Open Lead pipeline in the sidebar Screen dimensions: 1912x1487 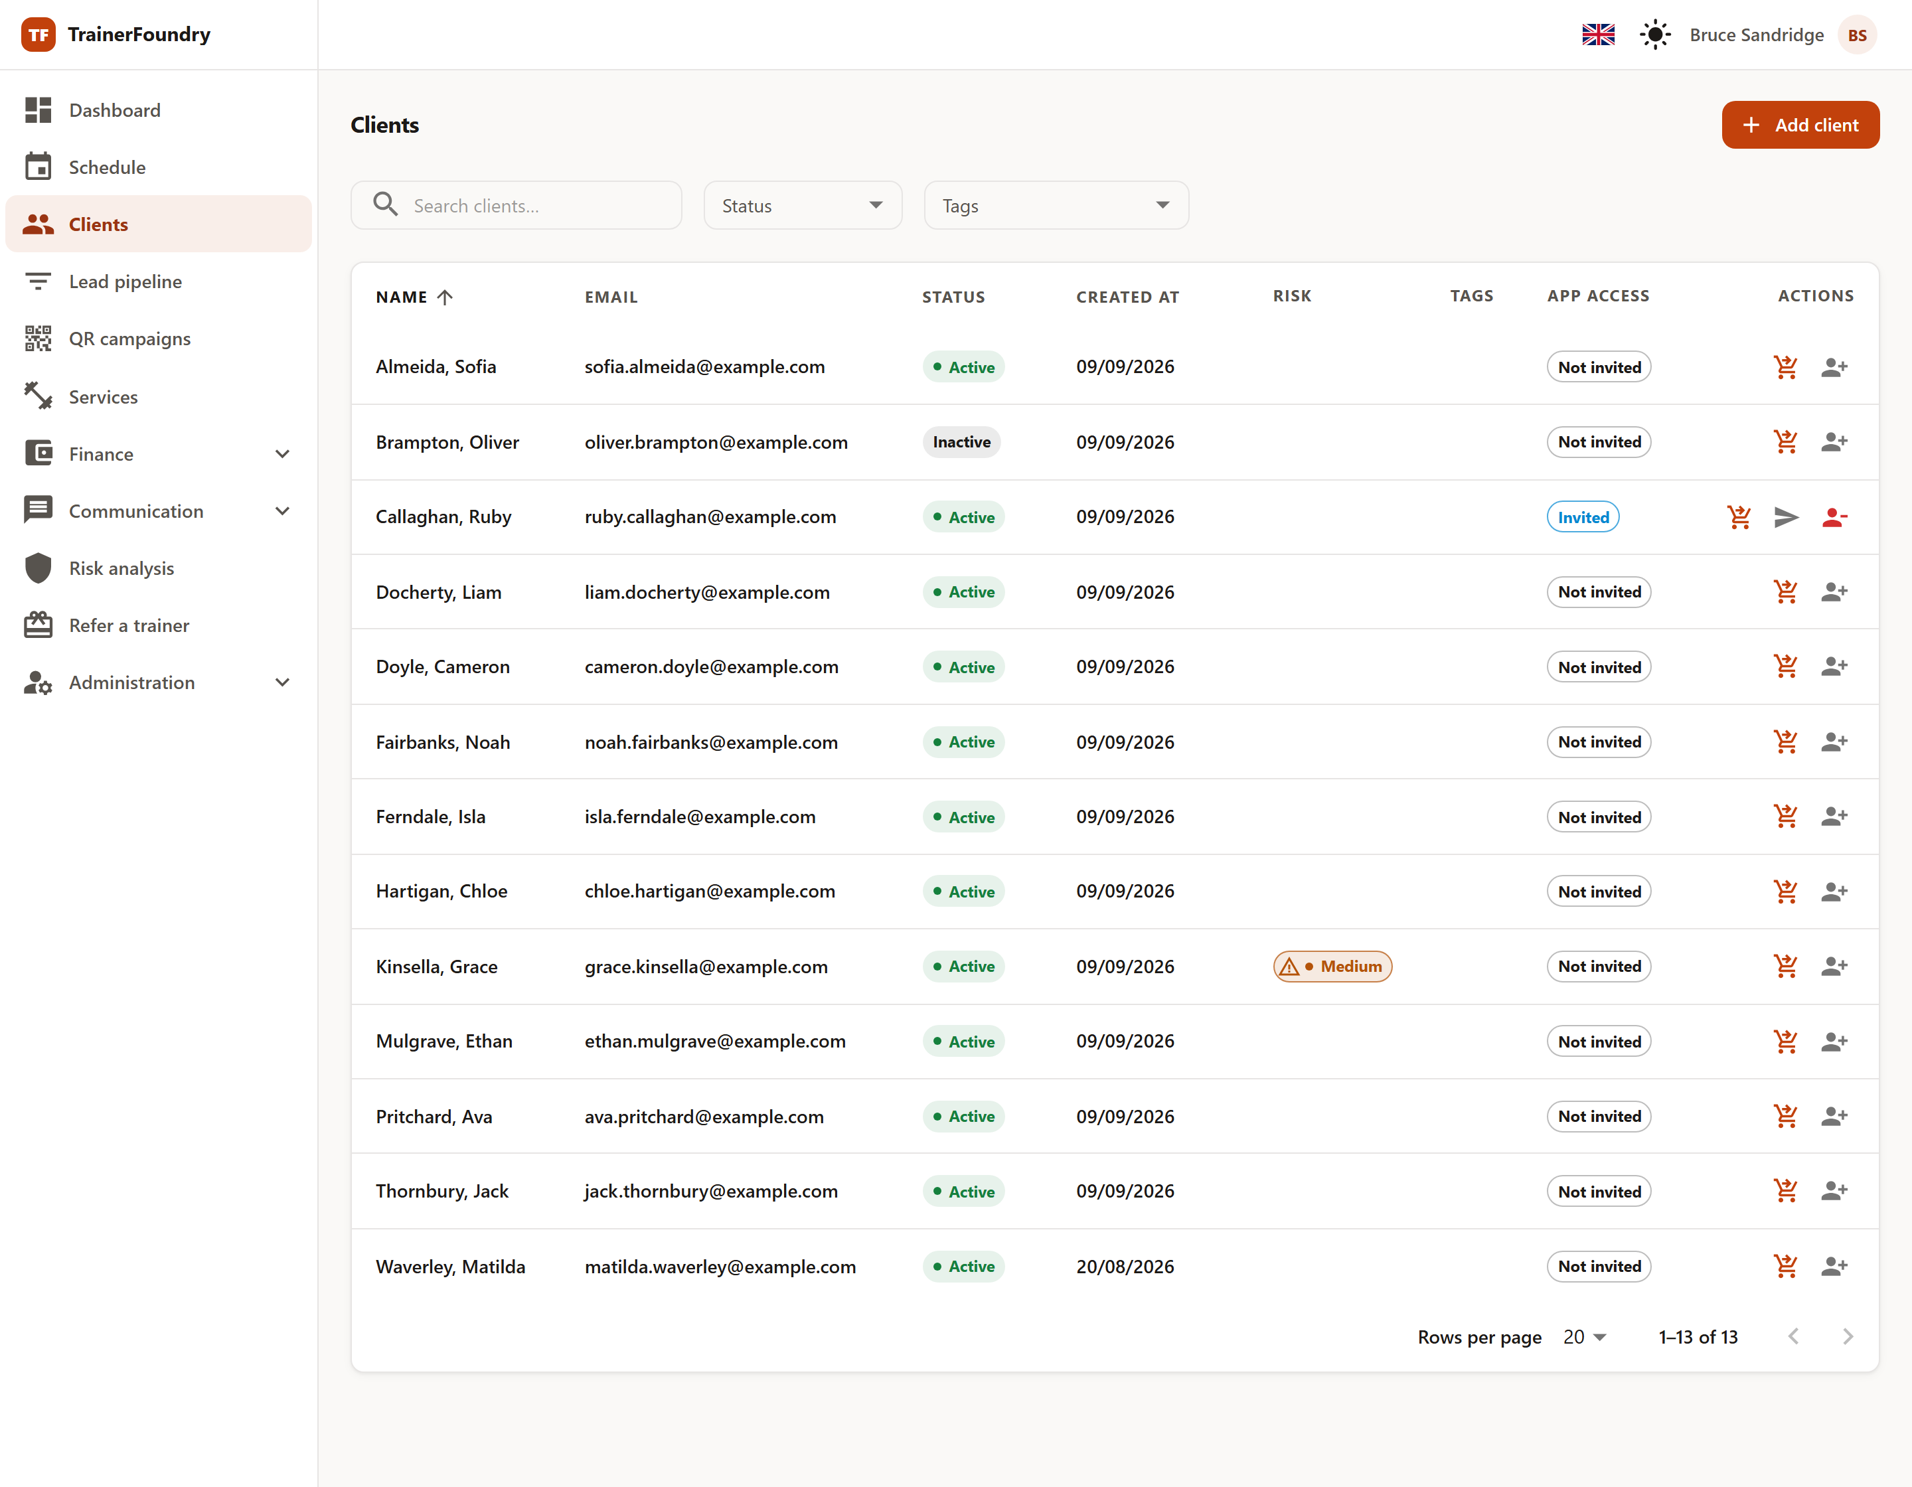[159, 282]
